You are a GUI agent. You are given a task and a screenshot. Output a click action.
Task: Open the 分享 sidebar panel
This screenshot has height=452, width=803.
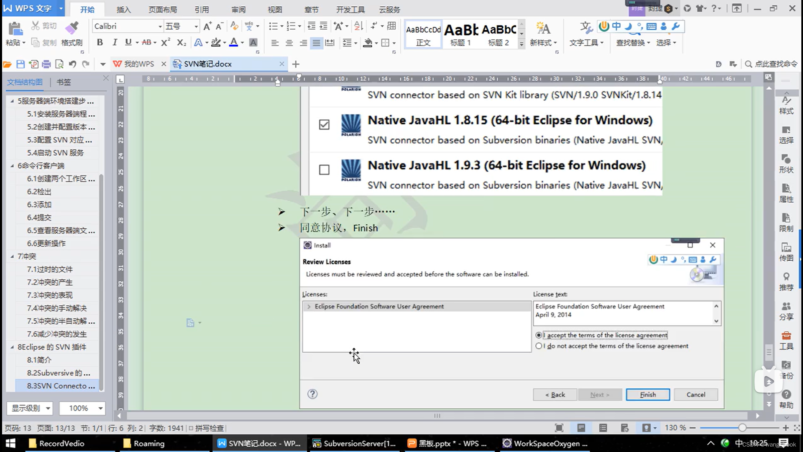(x=786, y=311)
